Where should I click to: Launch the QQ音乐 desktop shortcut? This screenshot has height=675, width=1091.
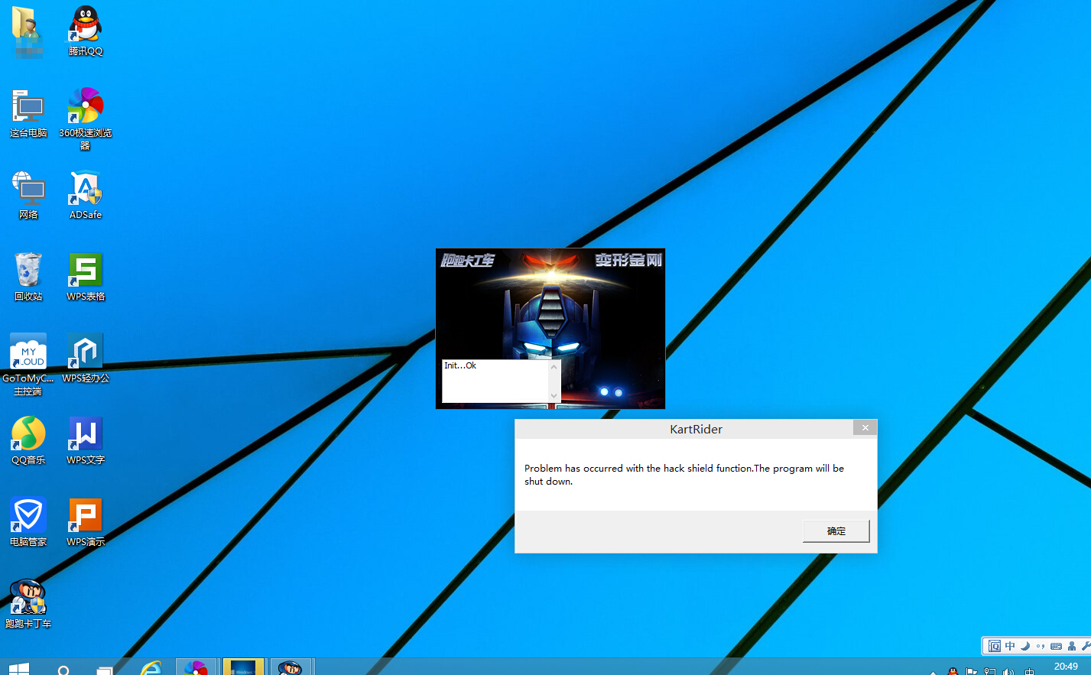(x=28, y=440)
